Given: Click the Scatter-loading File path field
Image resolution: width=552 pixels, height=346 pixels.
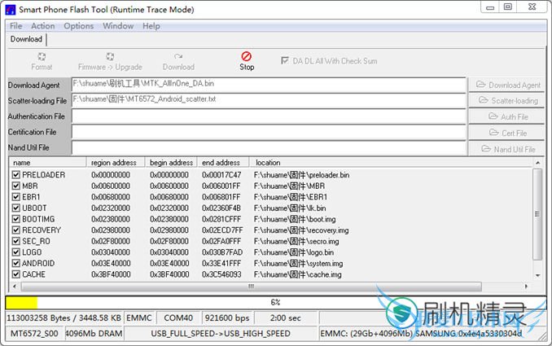Looking at the screenshot, I should pyautogui.click(x=269, y=100).
